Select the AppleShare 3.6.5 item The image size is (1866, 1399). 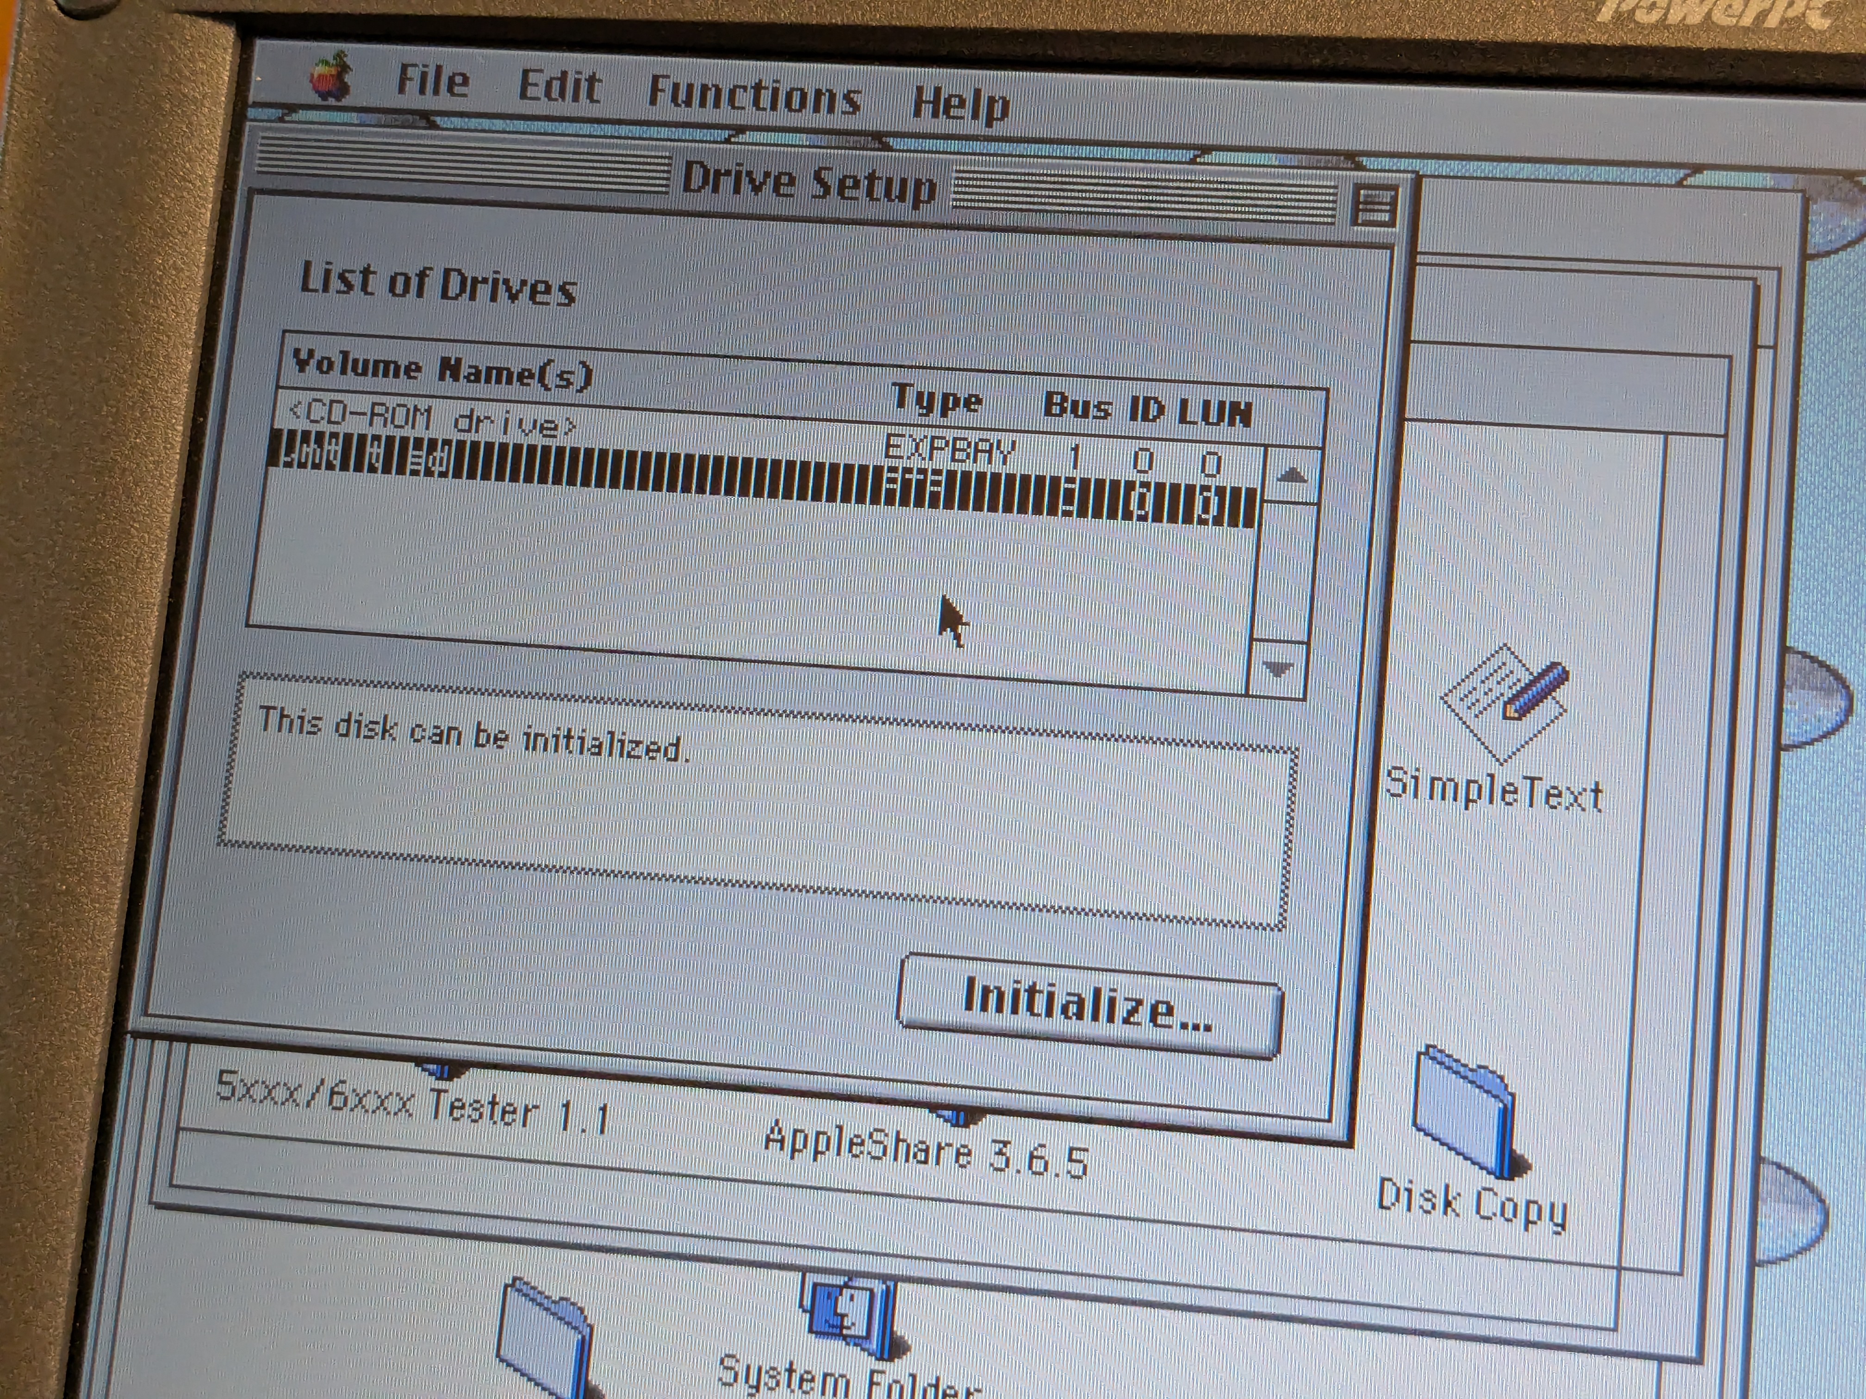point(926,1149)
